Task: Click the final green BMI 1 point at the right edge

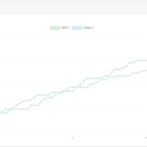Action: pos(147,60)
